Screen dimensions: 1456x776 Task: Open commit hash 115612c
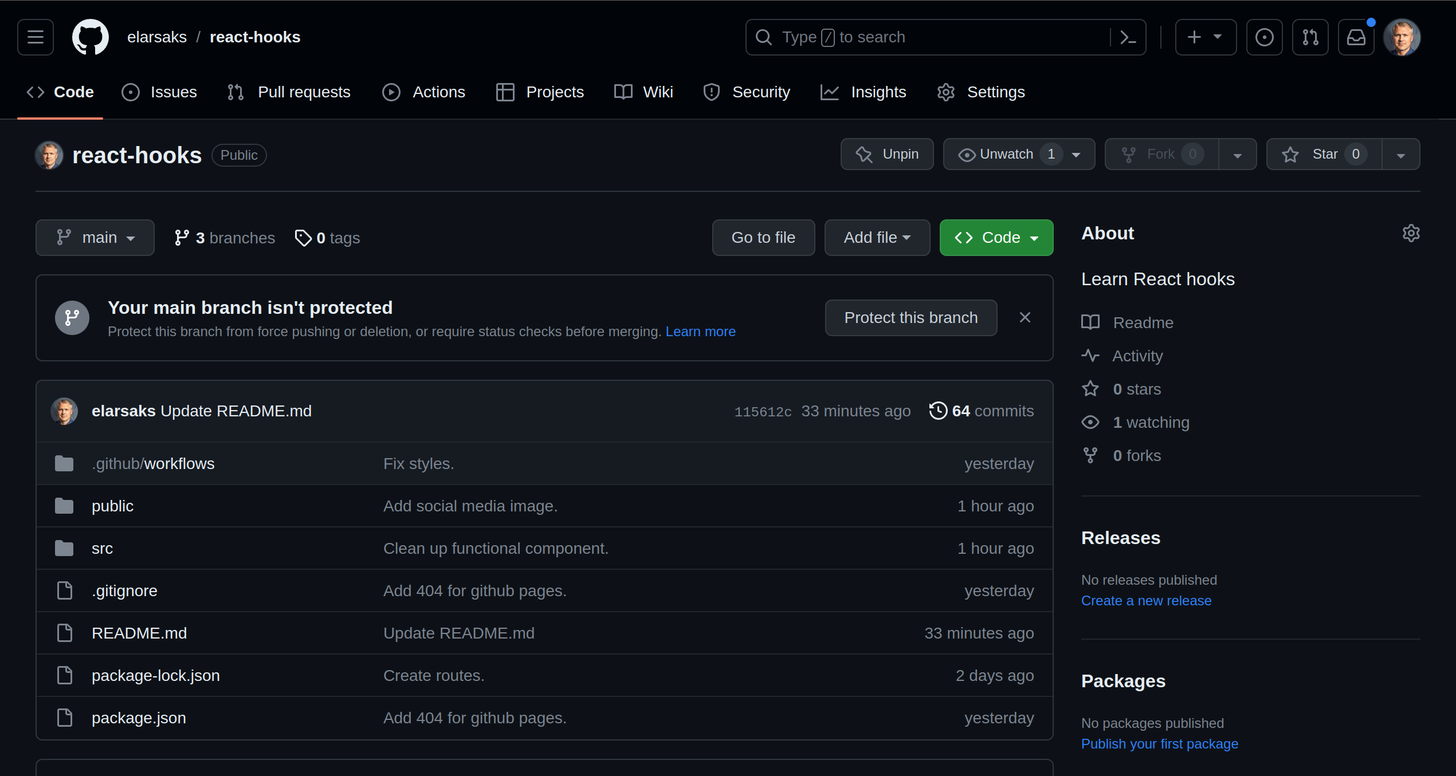(x=763, y=412)
